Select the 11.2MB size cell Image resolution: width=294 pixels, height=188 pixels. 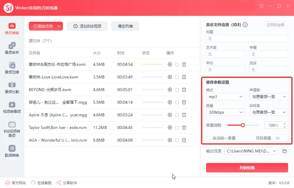coord(100,127)
